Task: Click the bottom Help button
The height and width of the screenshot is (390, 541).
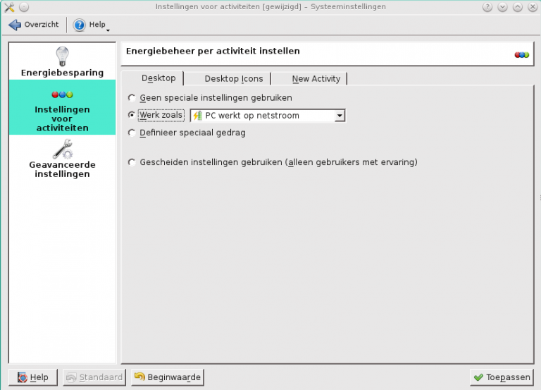Action: [32, 377]
